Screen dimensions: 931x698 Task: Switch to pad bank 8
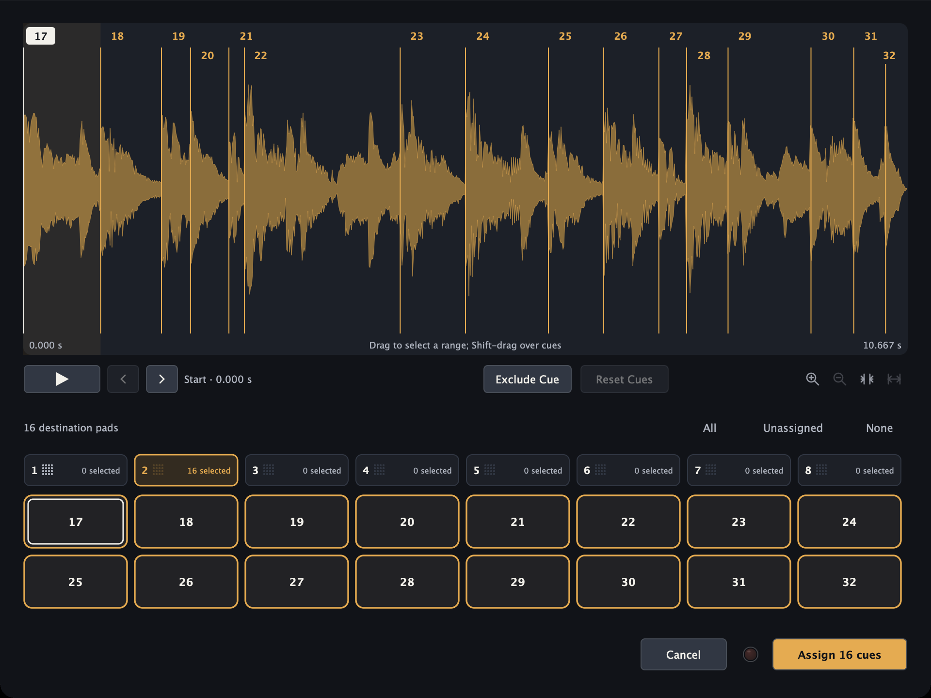click(x=850, y=470)
